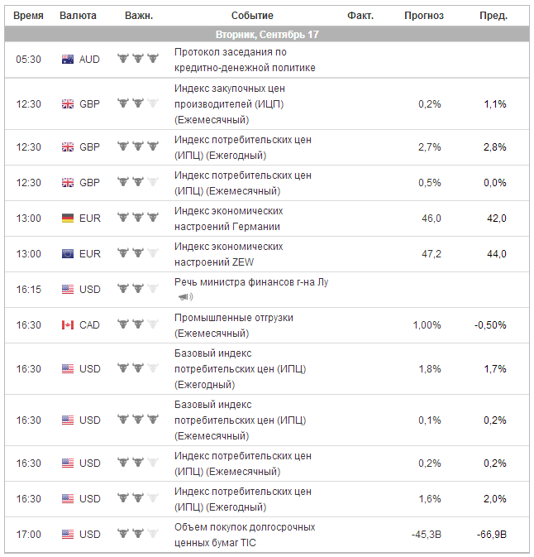Click the EU flag for the ZEW index
Screen dimensions: 534x557
(68, 253)
